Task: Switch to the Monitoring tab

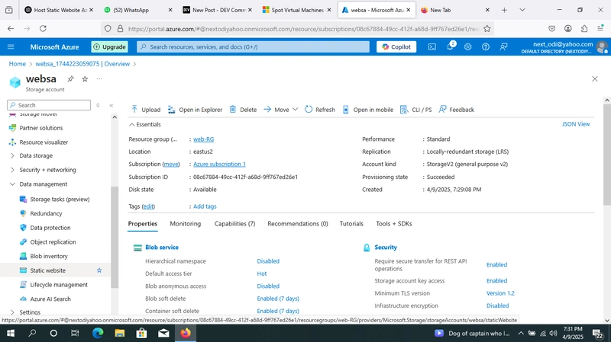Action: coord(186,224)
